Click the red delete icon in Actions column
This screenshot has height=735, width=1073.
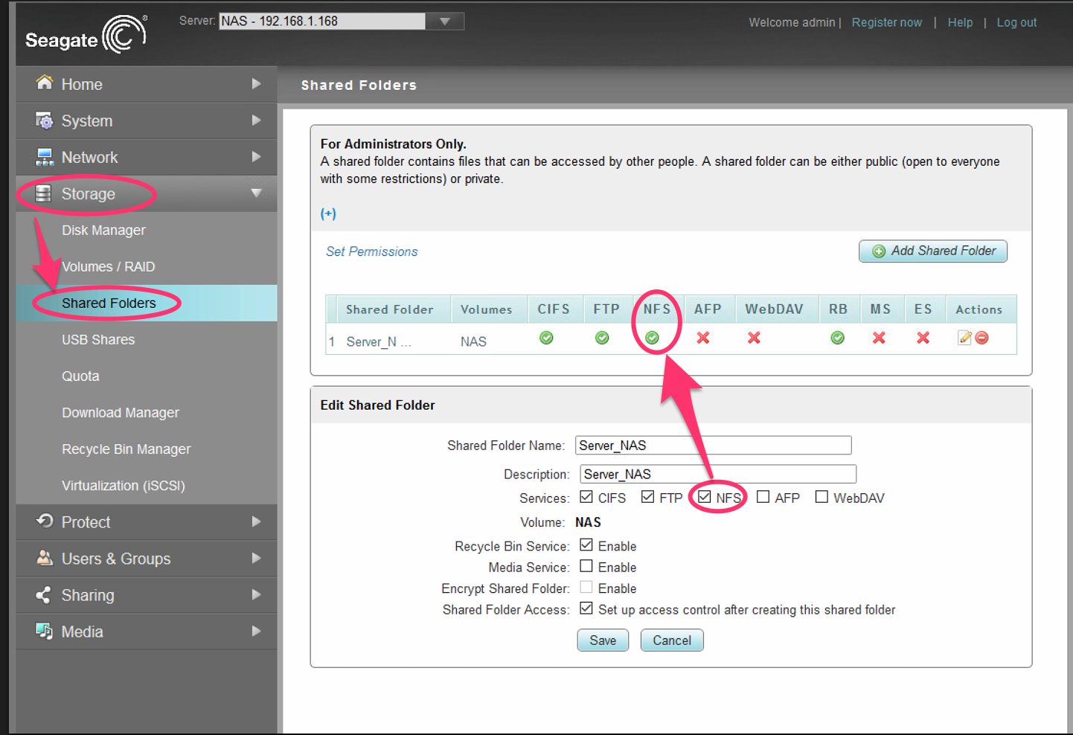(982, 338)
